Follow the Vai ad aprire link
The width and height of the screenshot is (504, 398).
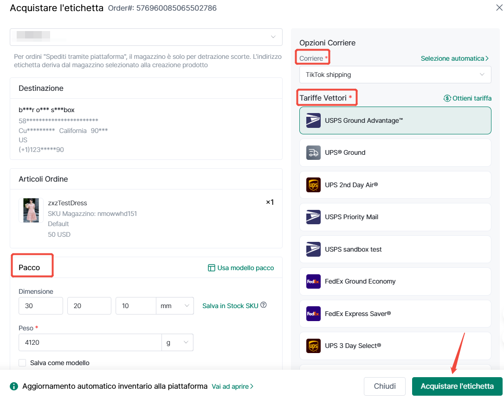click(x=233, y=386)
